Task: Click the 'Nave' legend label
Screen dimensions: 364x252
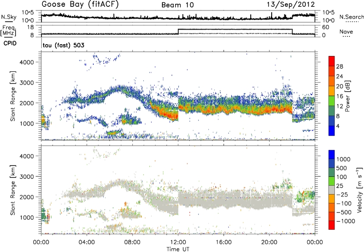Action: 346,32
